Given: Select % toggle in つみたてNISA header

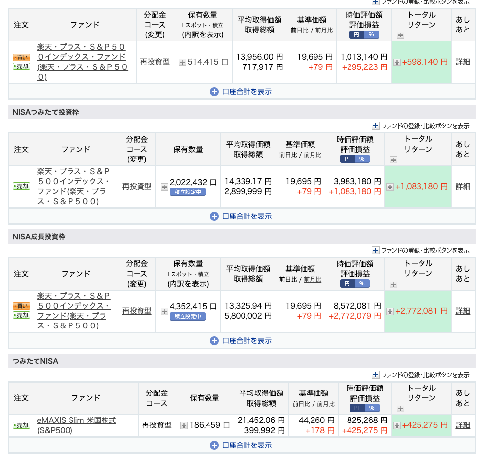Looking at the screenshot, I should click(x=372, y=408).
